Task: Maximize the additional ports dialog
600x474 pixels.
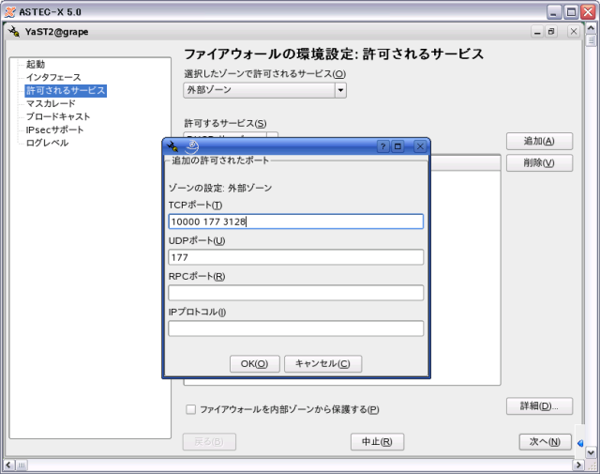Action: (398, 146)
